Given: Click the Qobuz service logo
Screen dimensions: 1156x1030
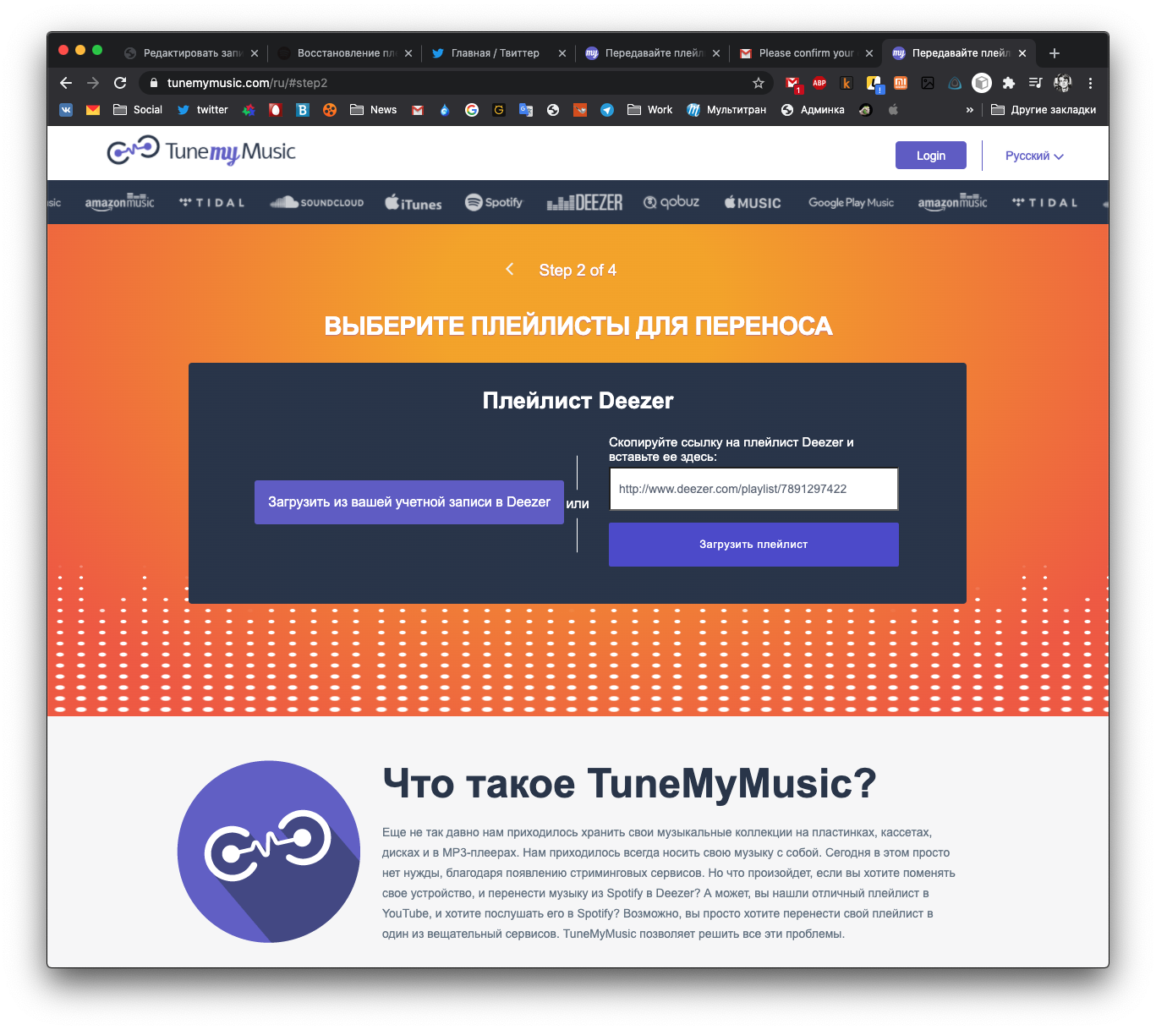Looking at the screenshot, I should [671, 202].
